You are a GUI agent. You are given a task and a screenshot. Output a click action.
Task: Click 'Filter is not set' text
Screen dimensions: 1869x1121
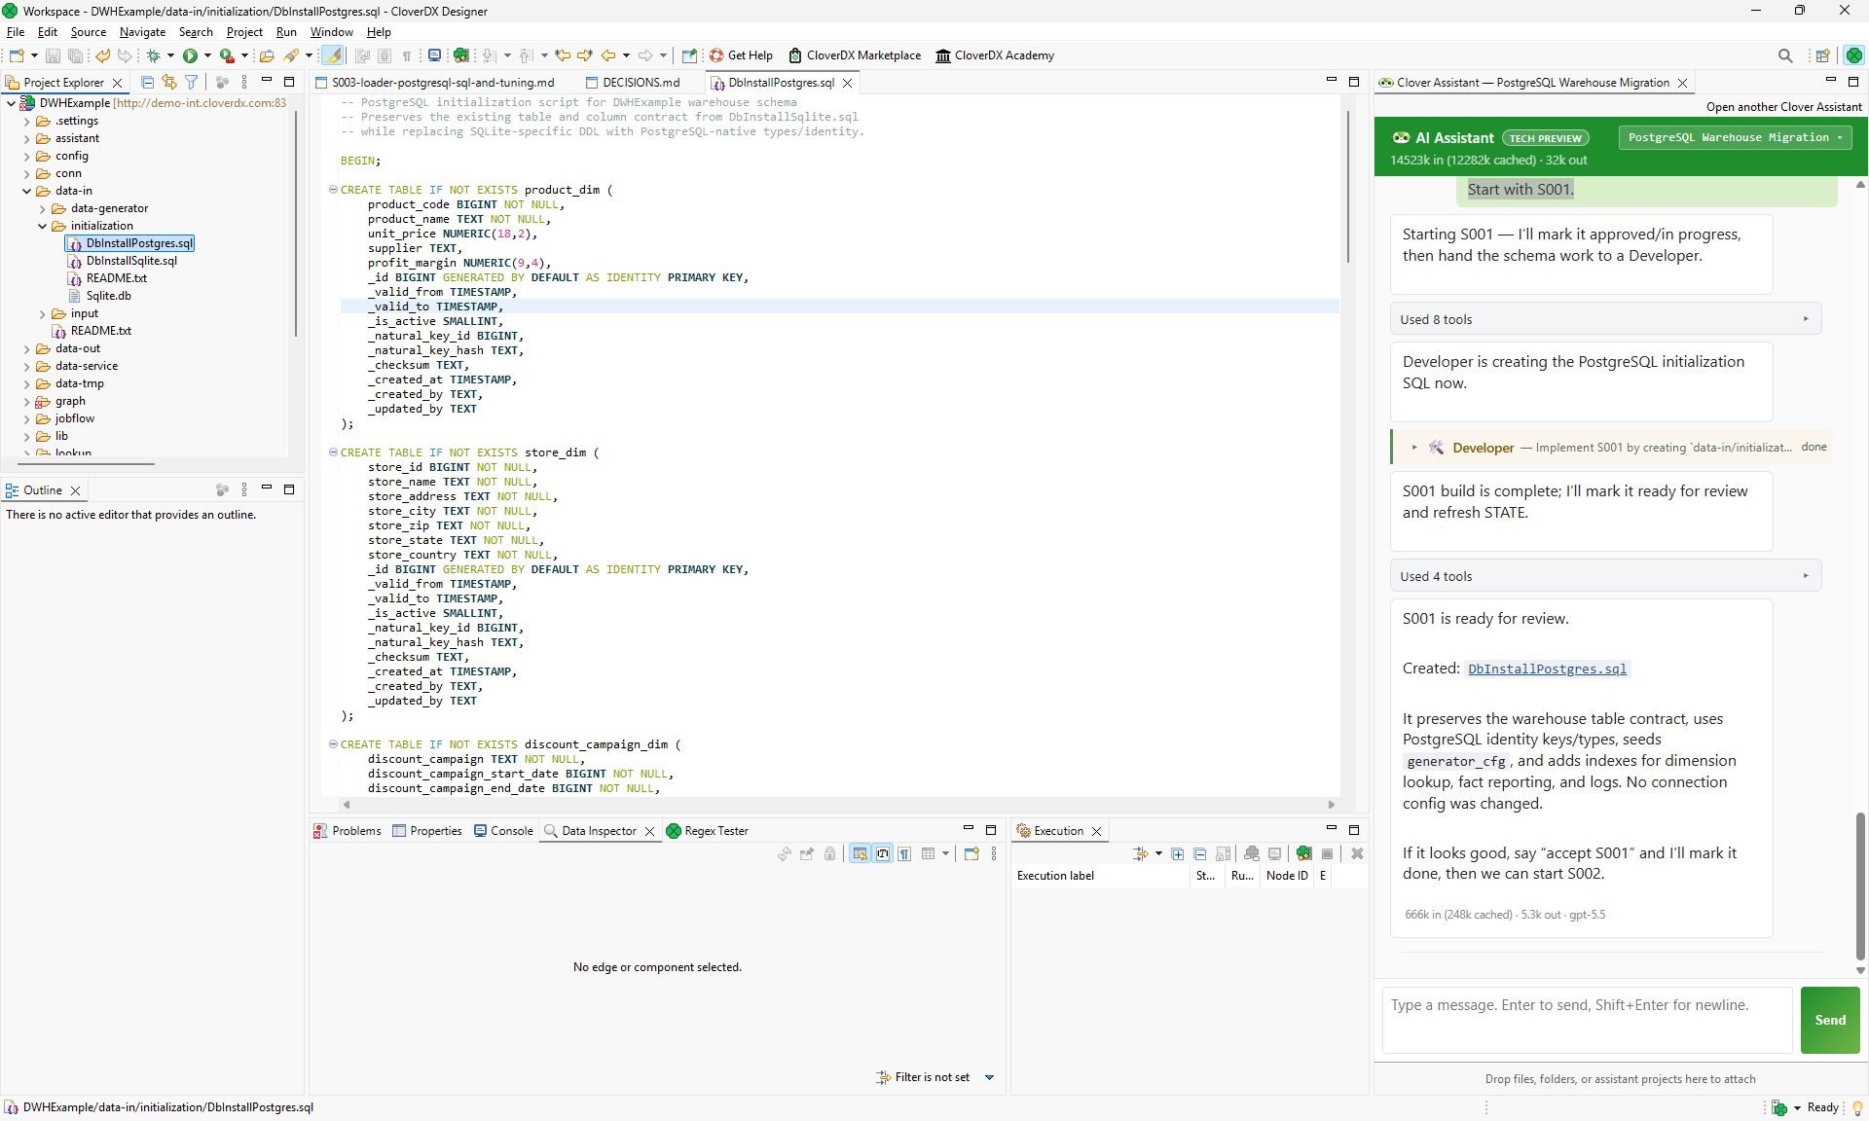[x=932, y=1077]
